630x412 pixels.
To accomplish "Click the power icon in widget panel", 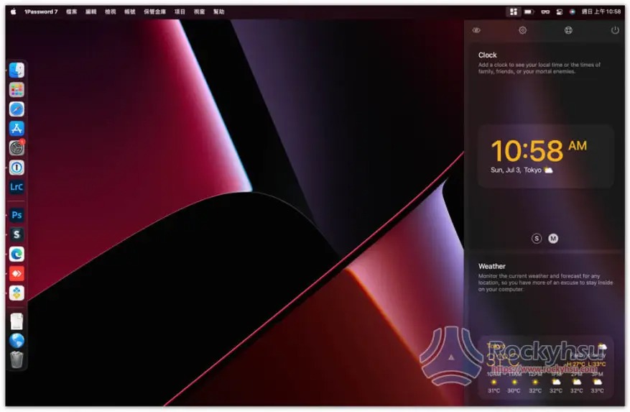I will click(x=615, y=30).
